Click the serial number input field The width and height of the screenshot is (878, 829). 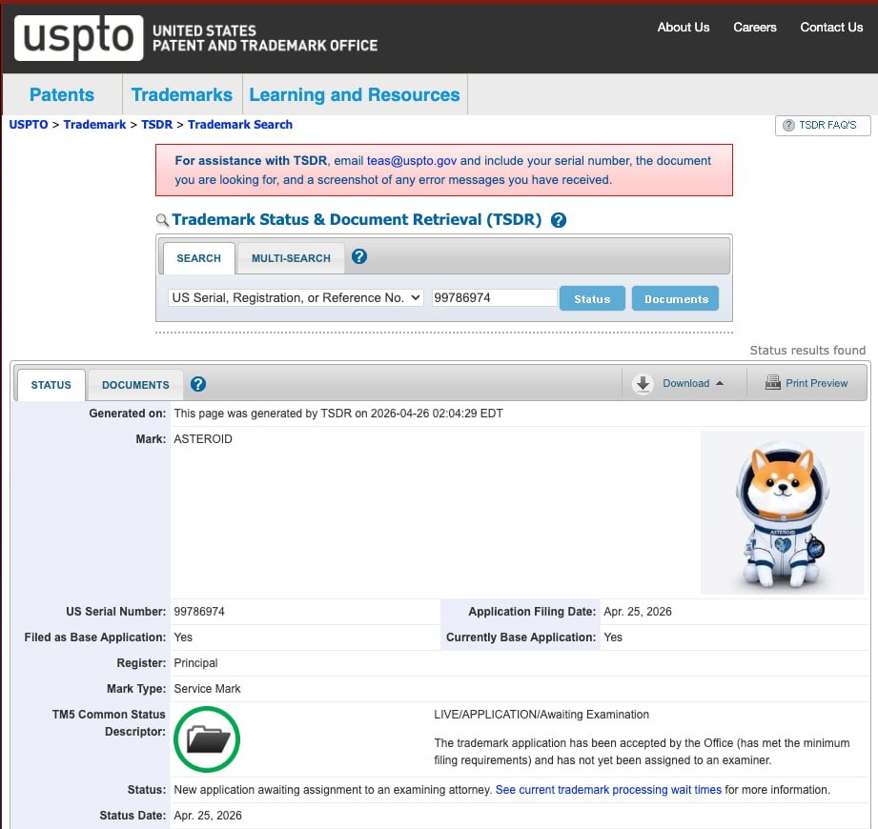(495, 298)
